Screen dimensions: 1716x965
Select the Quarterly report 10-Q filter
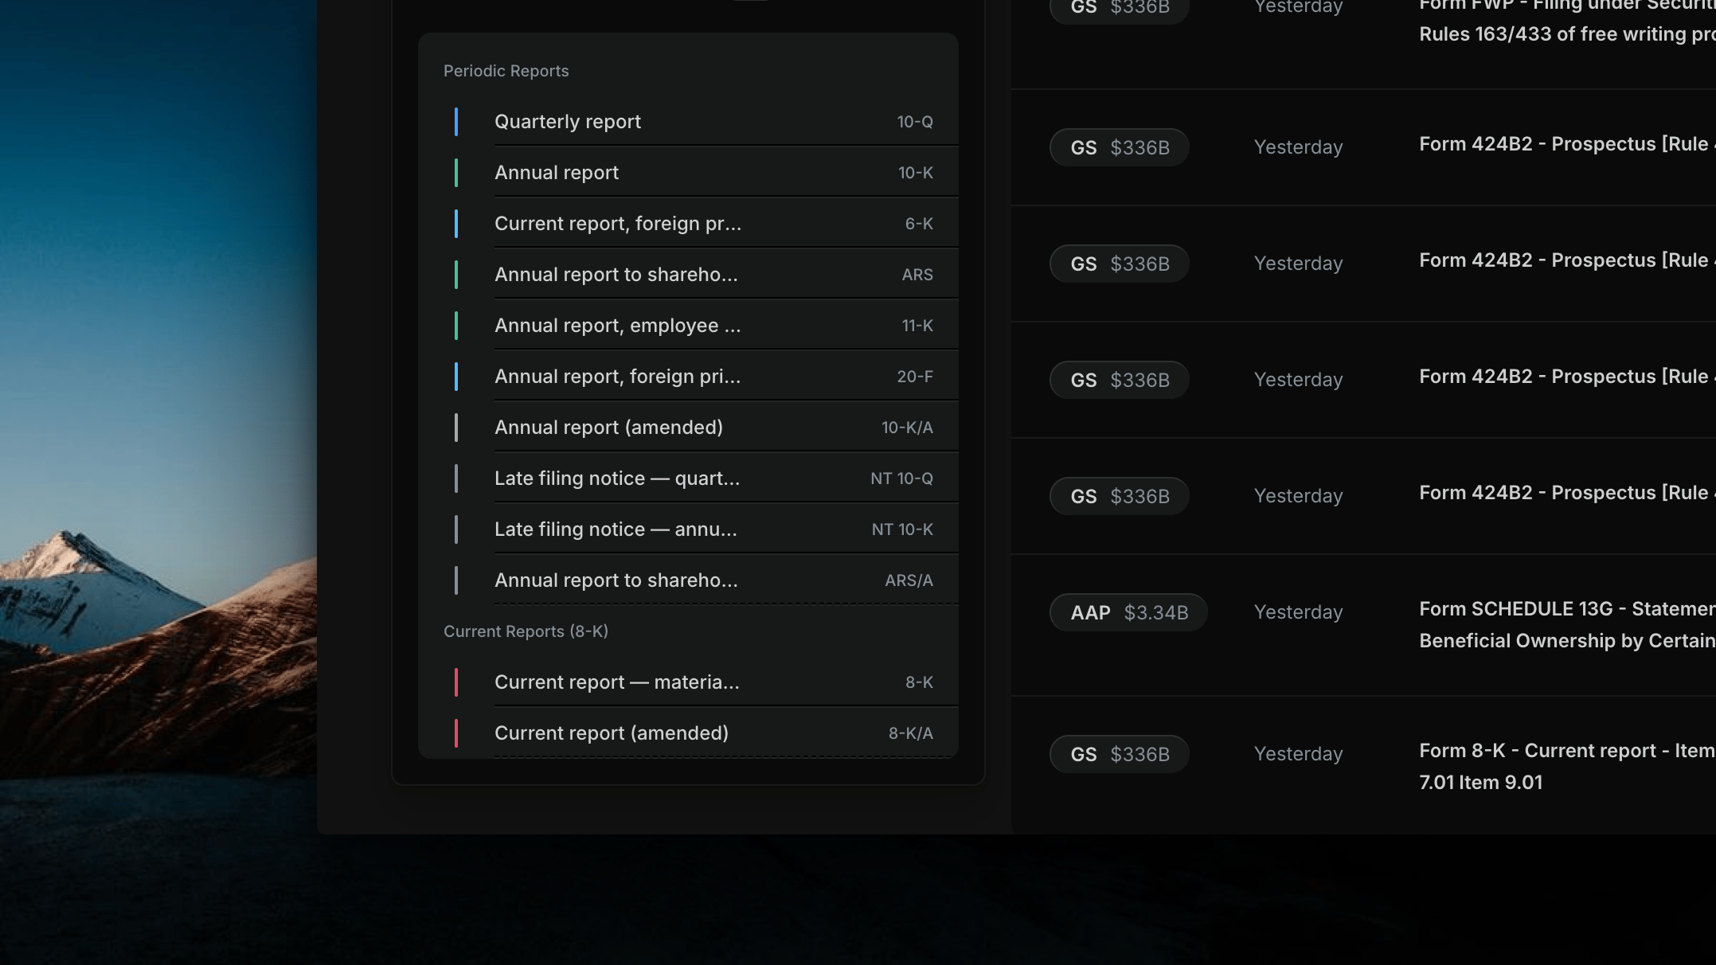688,121
